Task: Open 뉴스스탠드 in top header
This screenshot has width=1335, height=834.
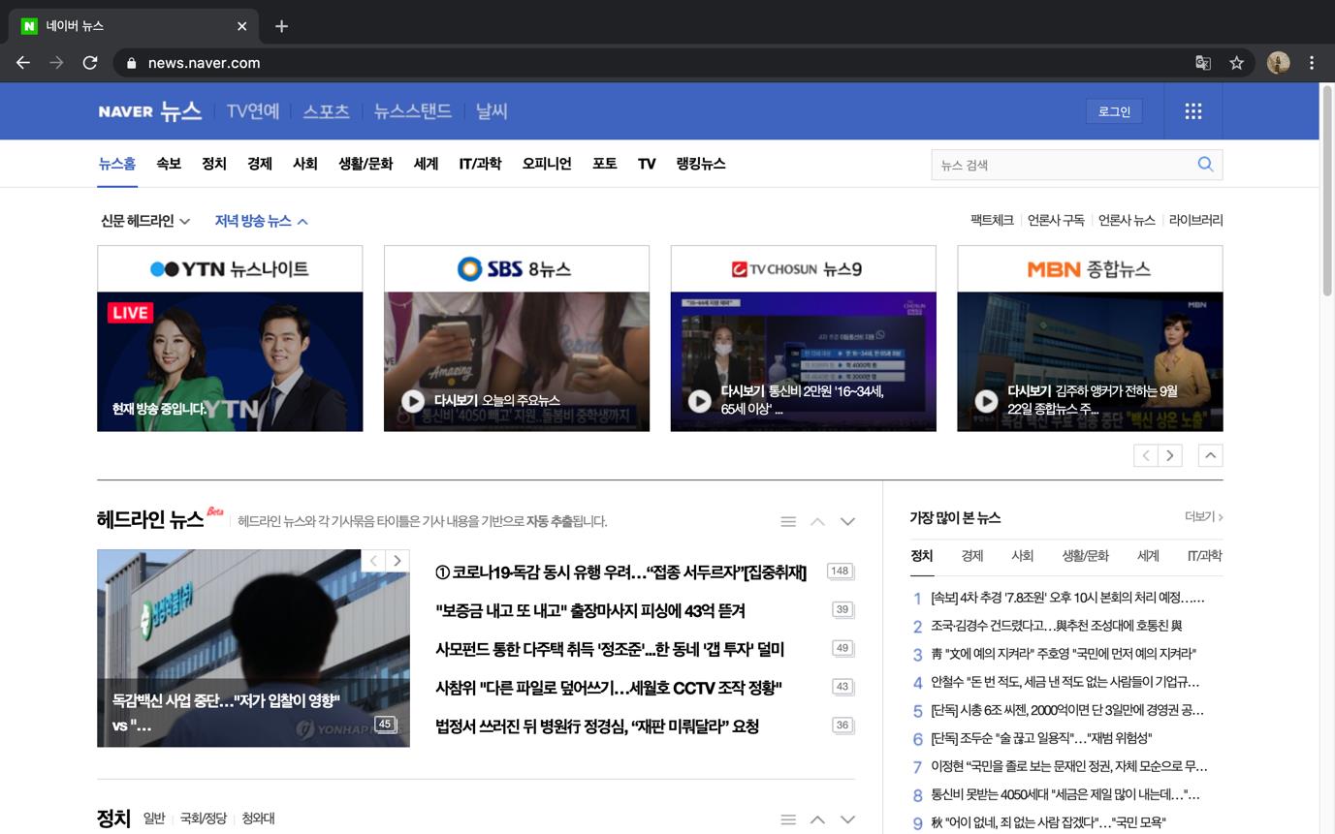Action: [x=412, y=111]
